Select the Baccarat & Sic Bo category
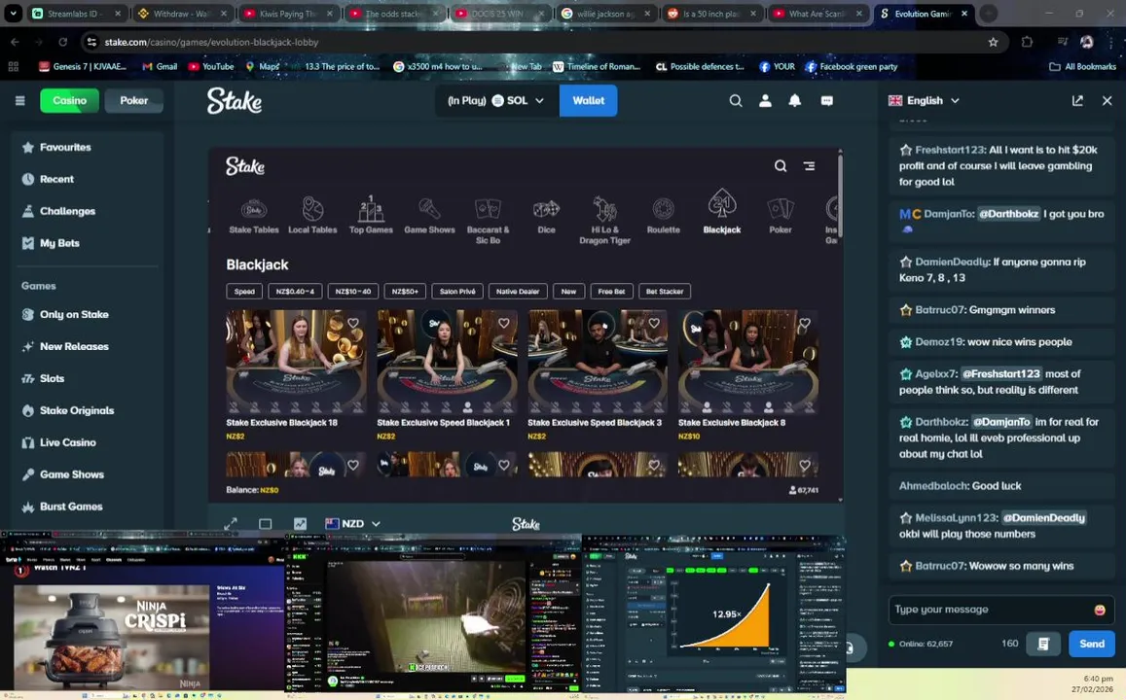Screen dimensions: 1126x700 click(488, 221)
